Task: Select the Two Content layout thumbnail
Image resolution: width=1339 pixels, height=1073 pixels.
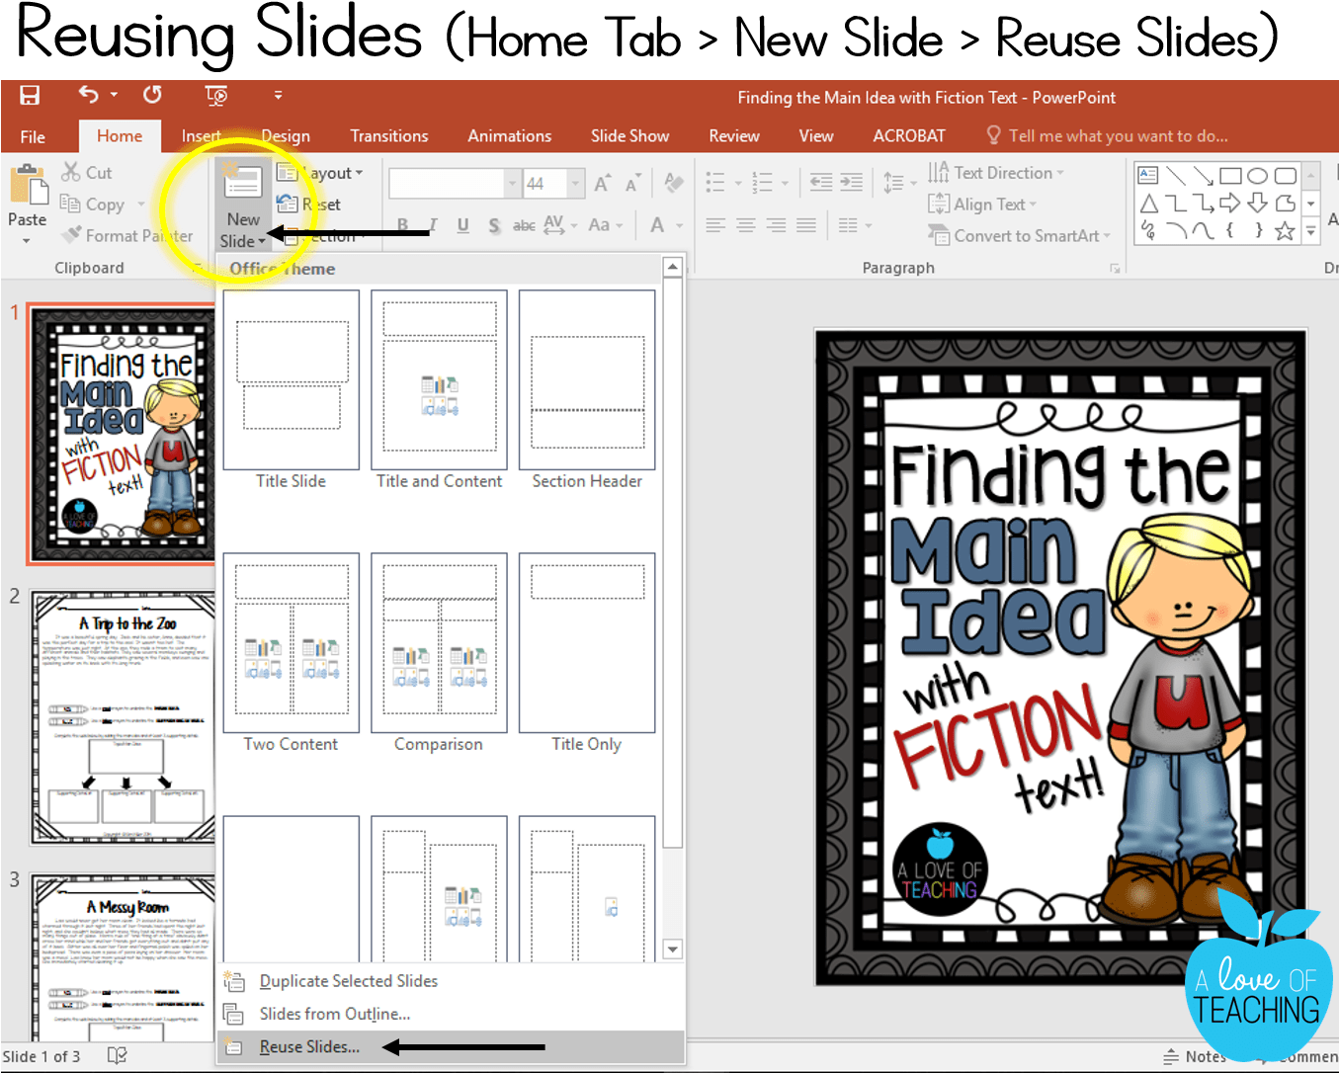Action: tap(291, 643)
